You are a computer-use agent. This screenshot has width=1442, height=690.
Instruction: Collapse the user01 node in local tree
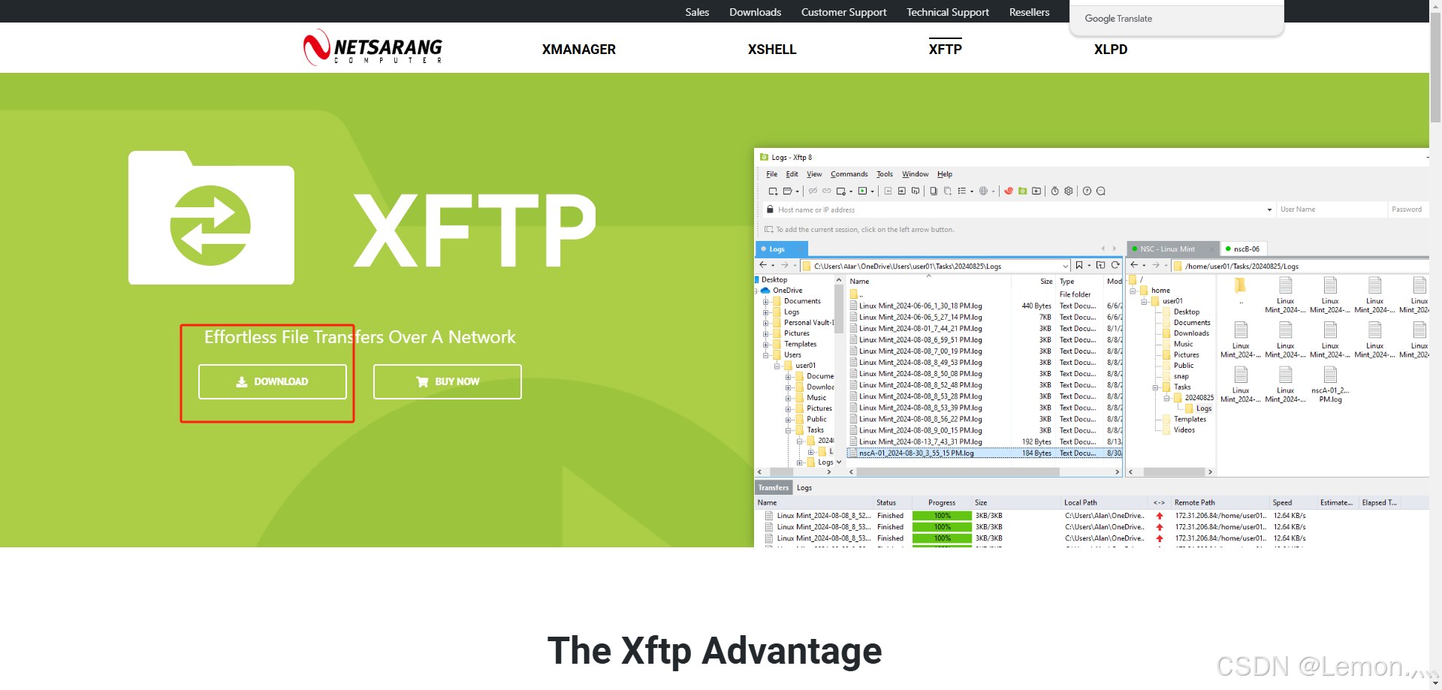coord(777,366)
